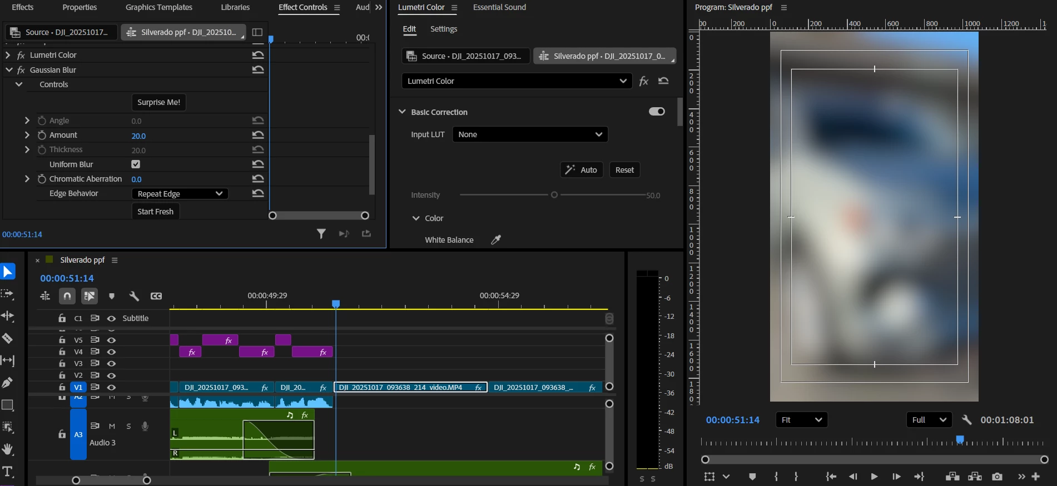Toggle the Uniform Blur checkbox
The width and height of the screenshot is (1057, 486).
(136, 164)
